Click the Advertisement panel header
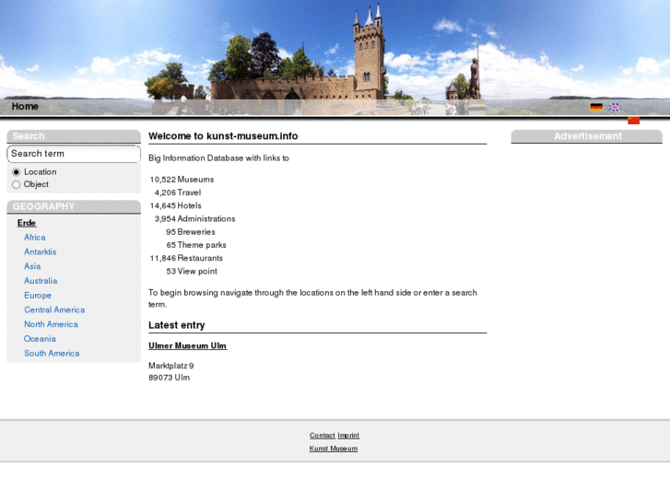Viewport: 670px width, 502px height. (x=587, y=136)
